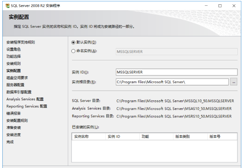Click the Reporting Services 目录 path MSRS10_50.MSSQLSERVER

[174, 116]
